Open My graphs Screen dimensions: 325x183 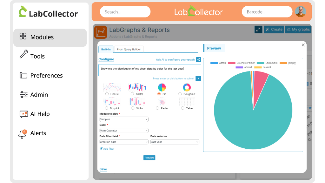pyautogui.click(x=298, y=30)
